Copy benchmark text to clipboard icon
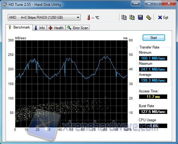Image resolution: width=178 pixels, height=144 pixels. 124,18
